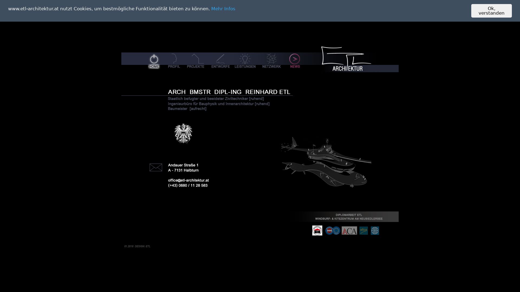Accept cookies with Ok, verstanden
The height and width of the screenshot is (292, 520).
click(x=491, y=11)
